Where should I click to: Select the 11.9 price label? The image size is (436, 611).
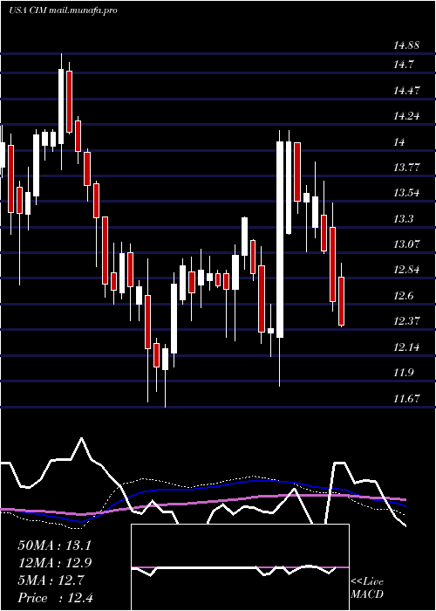tap(403, 373)
